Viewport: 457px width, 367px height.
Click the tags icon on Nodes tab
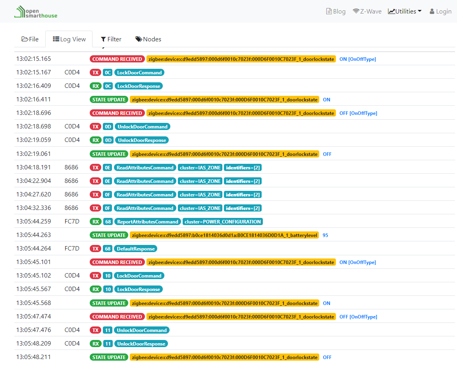[x=139, y=39]
